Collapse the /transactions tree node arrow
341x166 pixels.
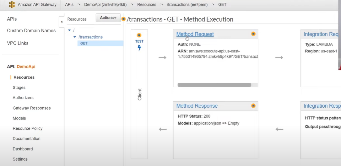pos(75,37)
